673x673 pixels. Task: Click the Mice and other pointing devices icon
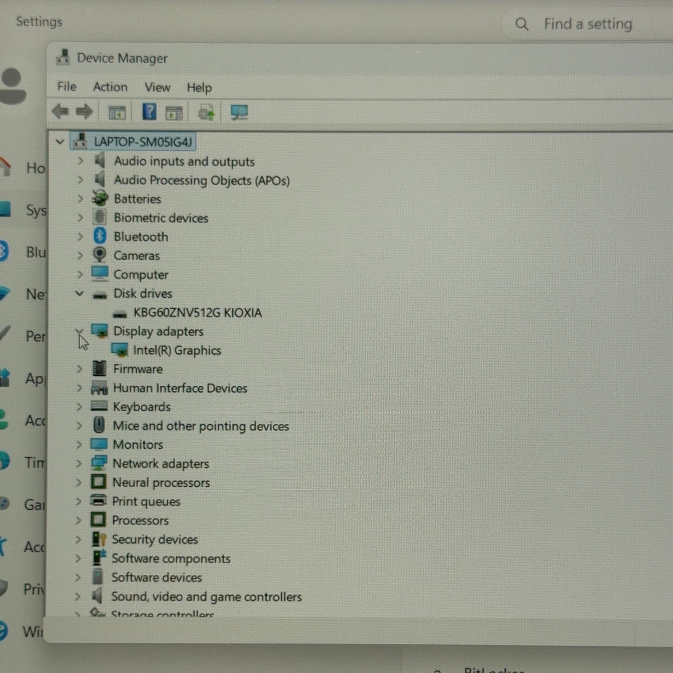coord(99,425)
